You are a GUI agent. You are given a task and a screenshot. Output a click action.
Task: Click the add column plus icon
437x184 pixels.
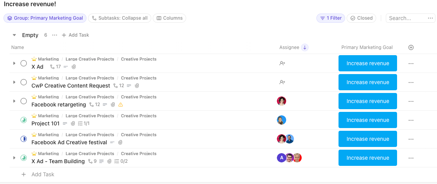point(411,47)
